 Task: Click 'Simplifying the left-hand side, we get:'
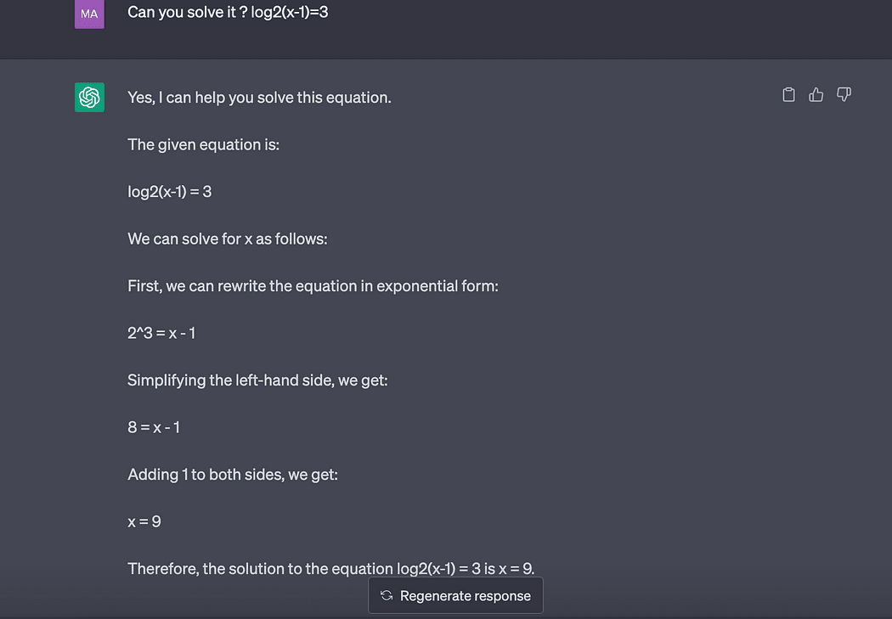257,380
